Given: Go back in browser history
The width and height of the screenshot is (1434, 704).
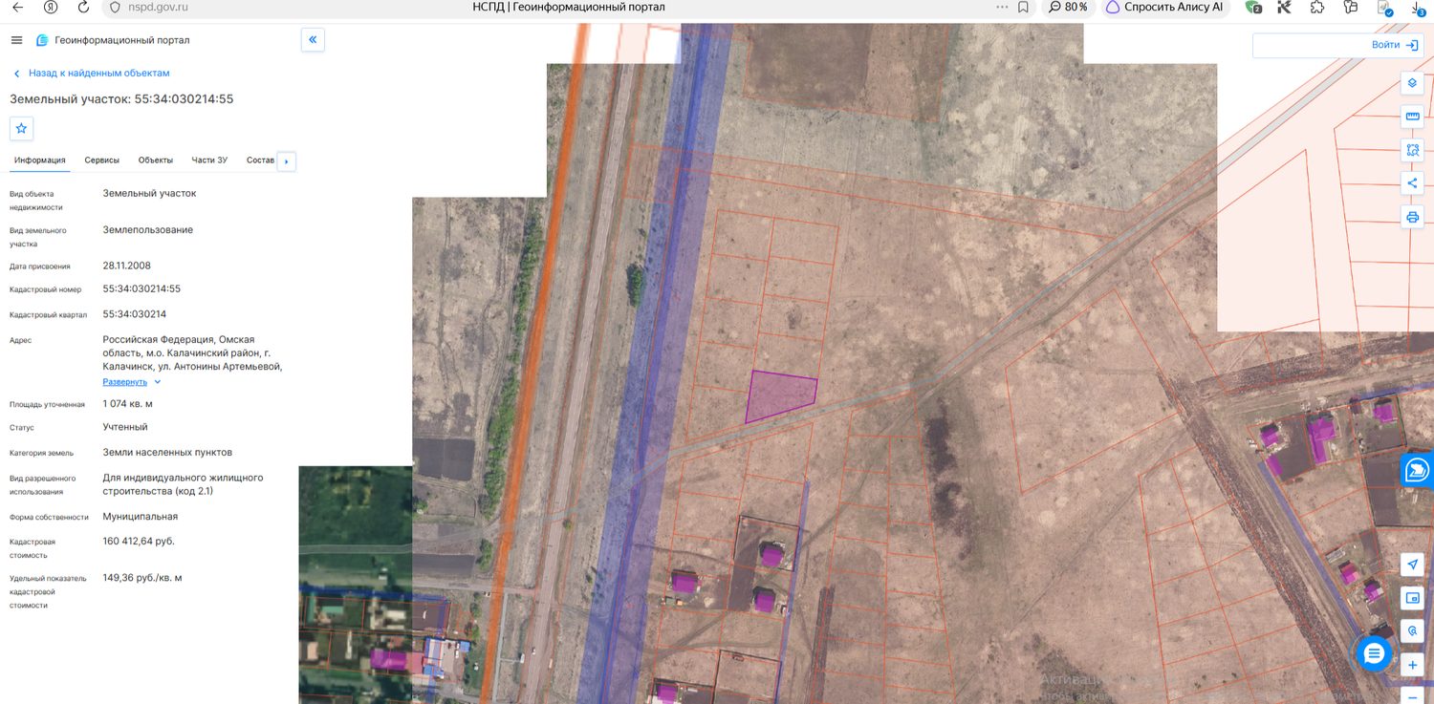Looking at the screenshot, I should click(17, 7).
